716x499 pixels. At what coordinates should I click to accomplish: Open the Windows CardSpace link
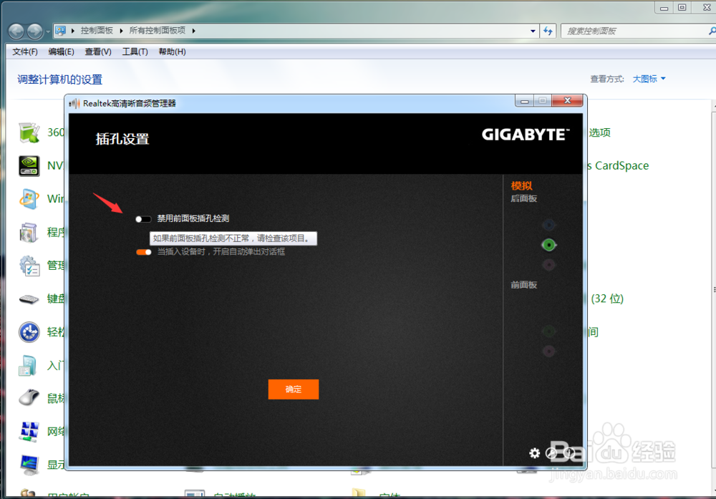[x=619, y=165]
